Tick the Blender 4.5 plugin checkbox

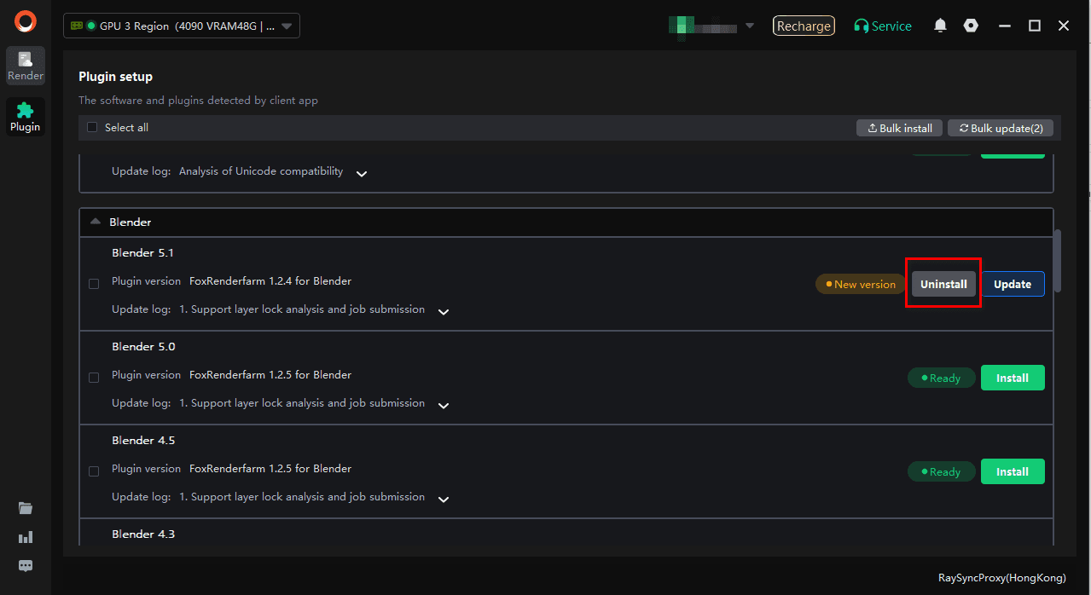94,471
